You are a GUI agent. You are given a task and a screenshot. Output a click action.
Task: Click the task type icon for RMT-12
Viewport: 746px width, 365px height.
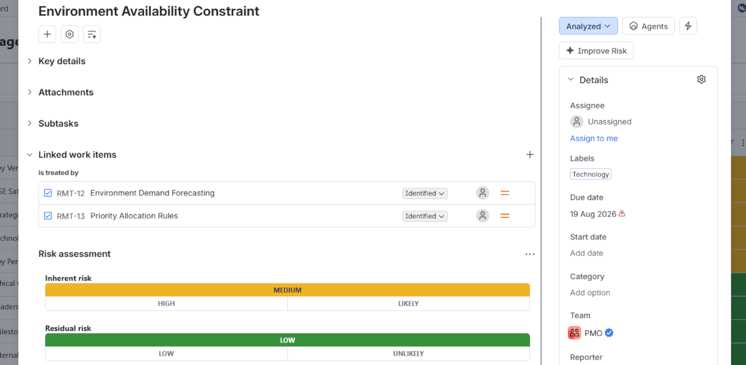coord(48,193)
